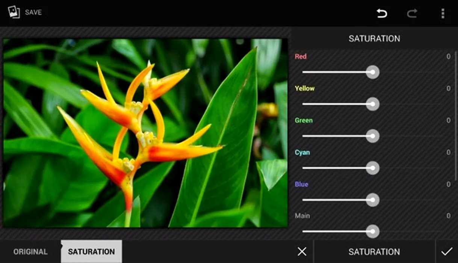Image resolution: width=458 pixels, height=263 pixels.
Task: Open the three-dot overflow menu
Action: (x=443, y=14)
